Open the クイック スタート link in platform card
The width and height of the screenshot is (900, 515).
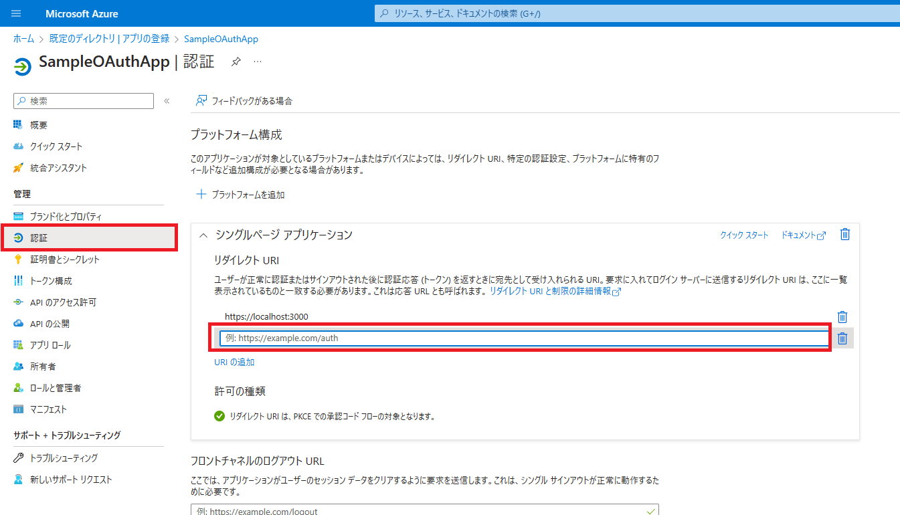(x=744, y=235)
